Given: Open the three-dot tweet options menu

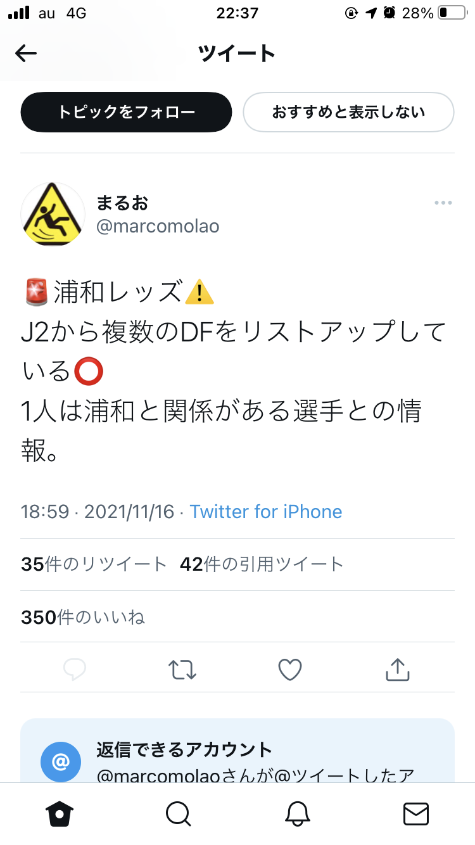Looking at the screenshot, I should [443, 203].
